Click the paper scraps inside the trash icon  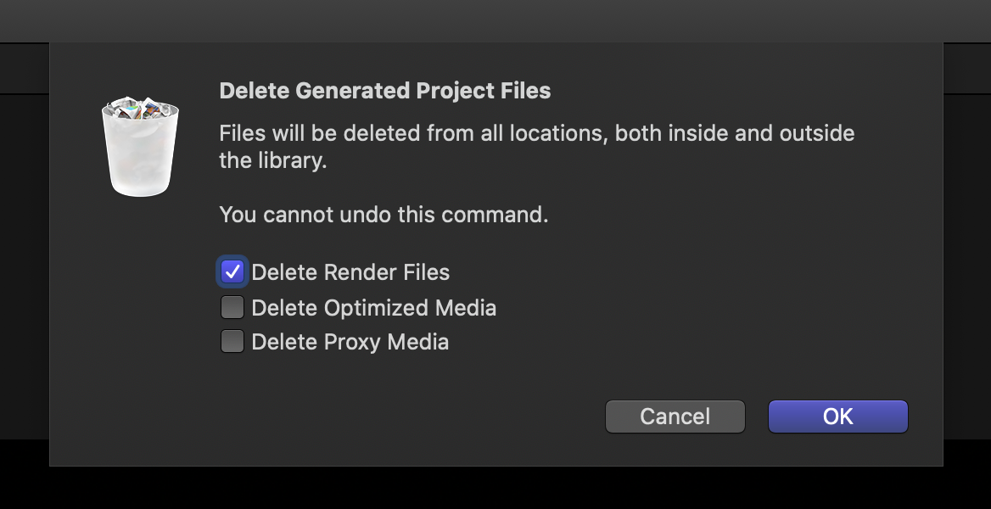pos(140,110)
